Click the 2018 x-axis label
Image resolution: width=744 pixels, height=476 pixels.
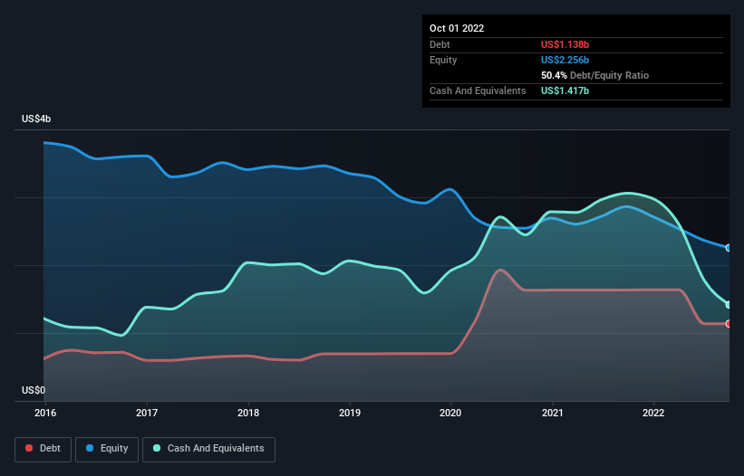pyautogui.click(x=248, y=413)
